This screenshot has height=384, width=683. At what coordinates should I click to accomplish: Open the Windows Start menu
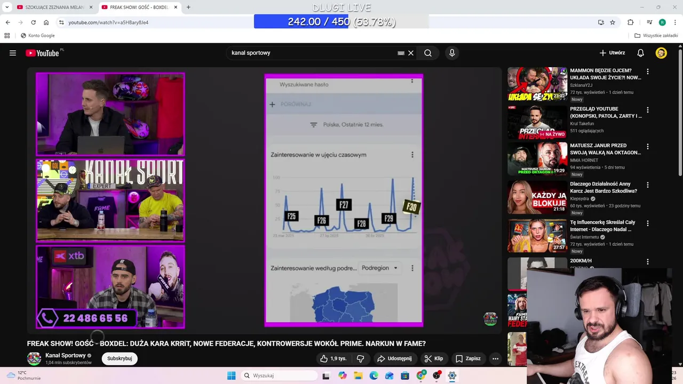click(231, 375)
